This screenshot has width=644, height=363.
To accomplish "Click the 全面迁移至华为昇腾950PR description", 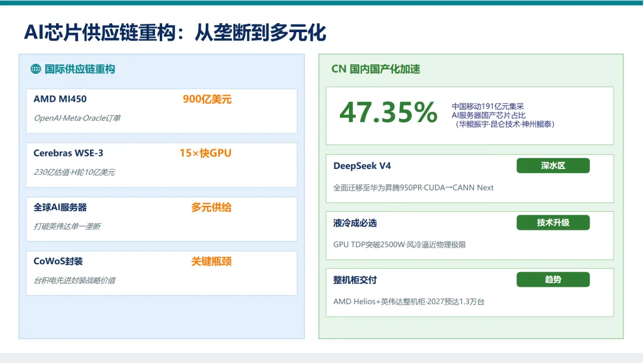I will (x=413, y=187).
